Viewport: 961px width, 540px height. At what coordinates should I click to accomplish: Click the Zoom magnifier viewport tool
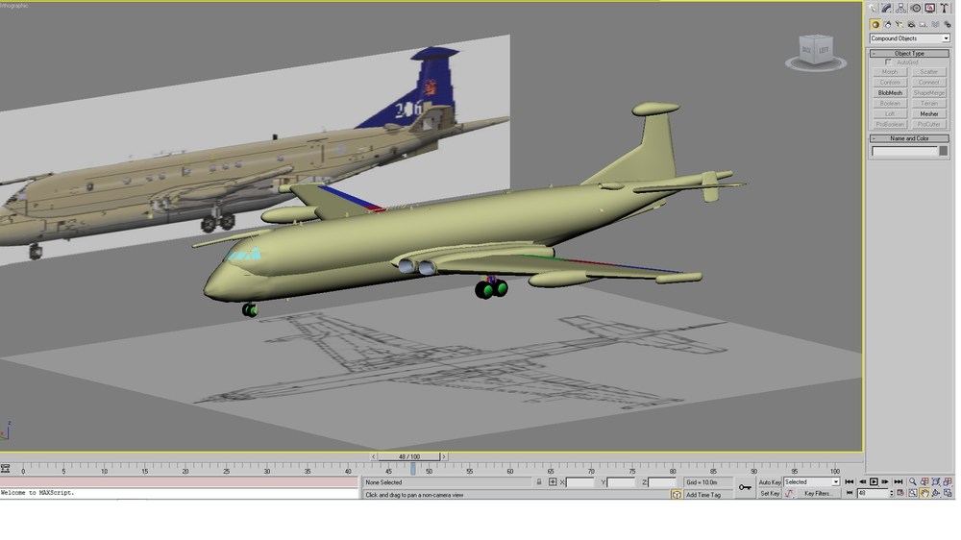click(x=913, y=482)
